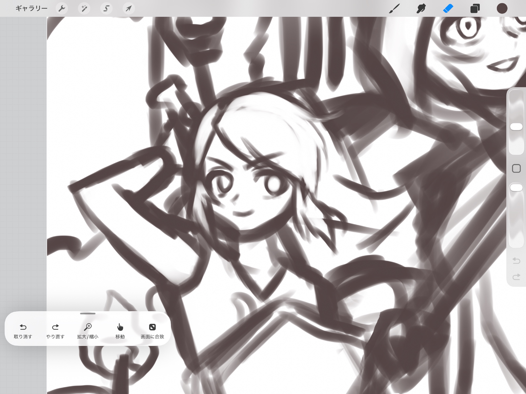Select the Smudge finger tool

tap(421, 9)
